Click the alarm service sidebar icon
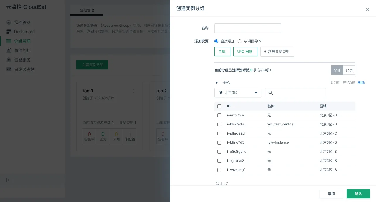The image size is (376, 202). pyautogui.click(x=9, y=60)
